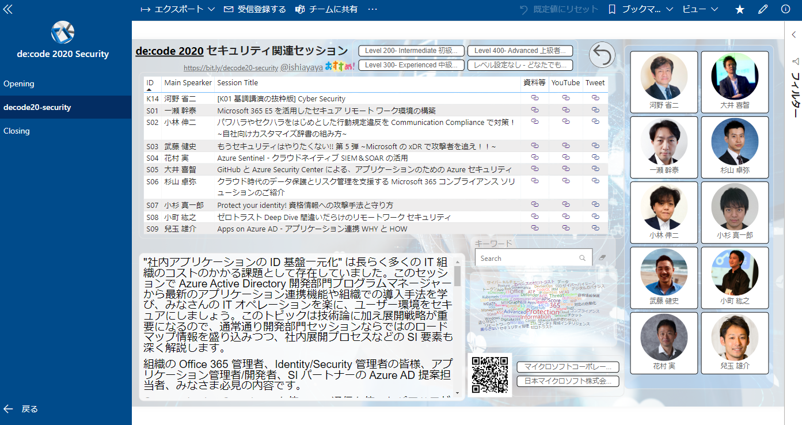The width and height of the screenshot is (802, 425).
Task: Select speaker 小林 伸二 photo card
Action: point(664,212)
